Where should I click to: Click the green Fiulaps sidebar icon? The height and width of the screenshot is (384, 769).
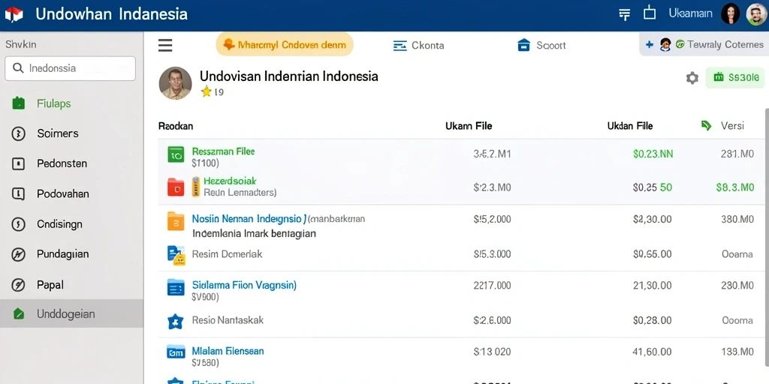pyautogui.click(x=18, y=103)
